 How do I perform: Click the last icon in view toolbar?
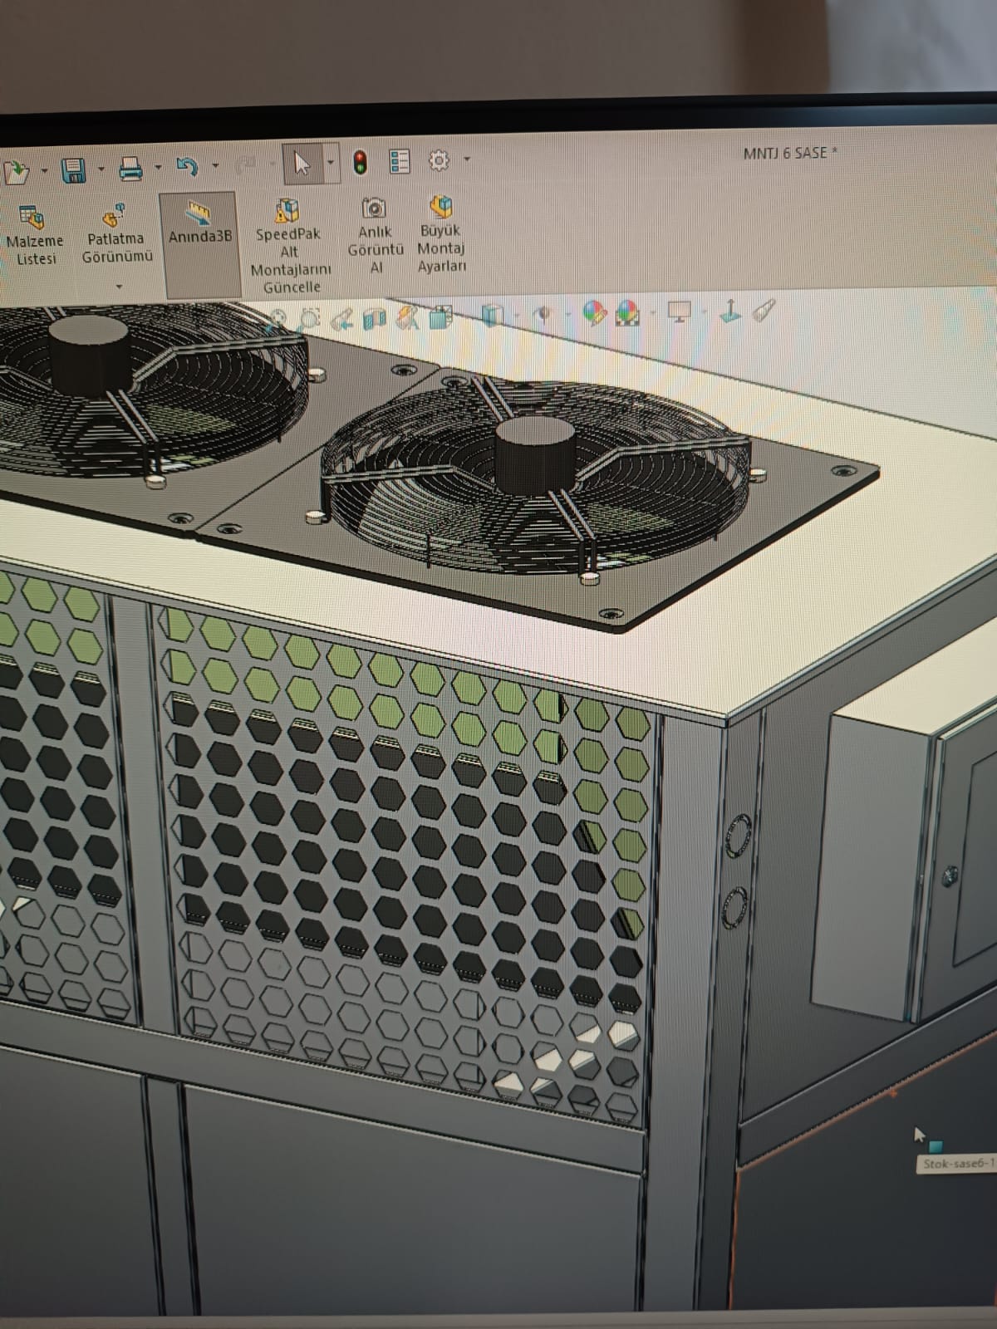pyautogui.click(x=764, y=310)
